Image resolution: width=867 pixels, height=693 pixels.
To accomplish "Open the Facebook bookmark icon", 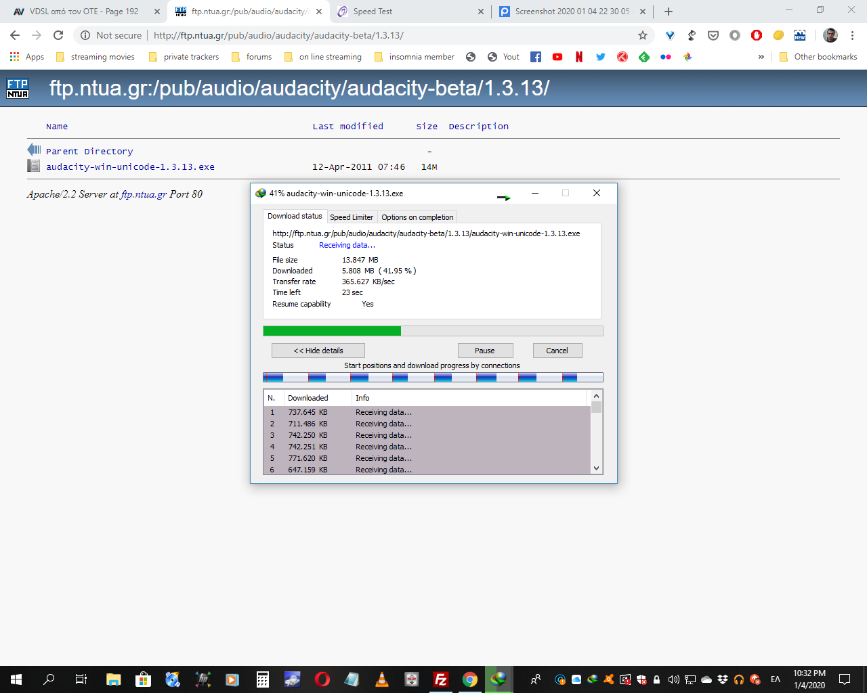I will coord(536,57).
